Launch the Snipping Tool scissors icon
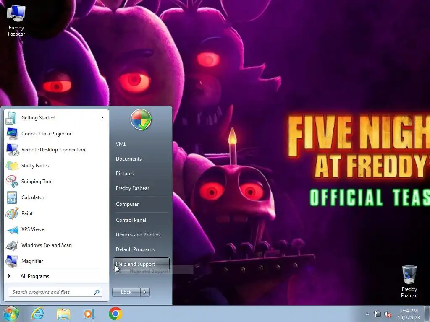The height and width of the screenshot is (322, 430). [x=12, y=181]
